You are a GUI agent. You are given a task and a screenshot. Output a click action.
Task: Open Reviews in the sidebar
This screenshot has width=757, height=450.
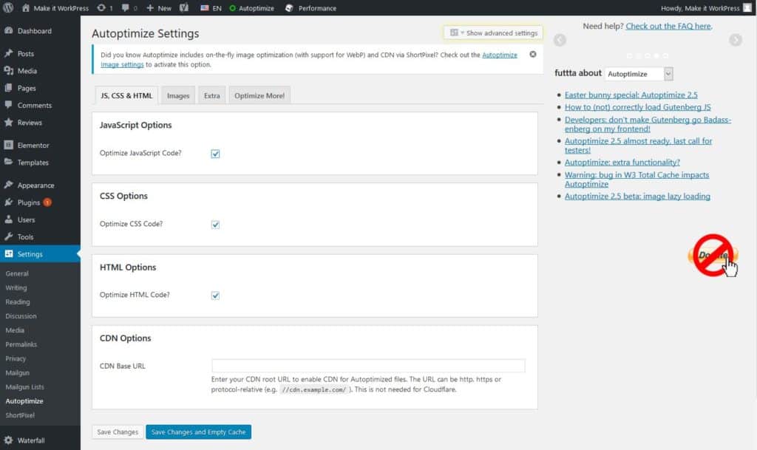point(30,123)
